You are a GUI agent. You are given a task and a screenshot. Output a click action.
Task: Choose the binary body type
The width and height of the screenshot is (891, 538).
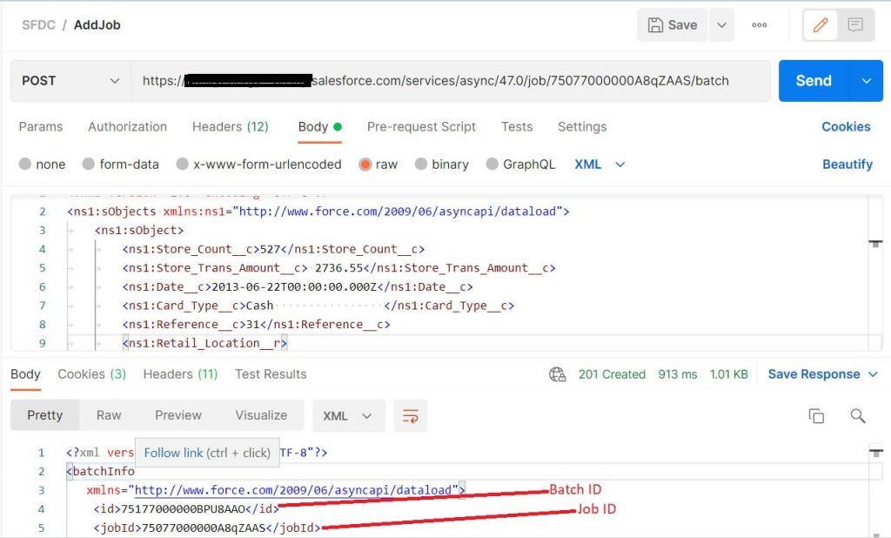441,165
